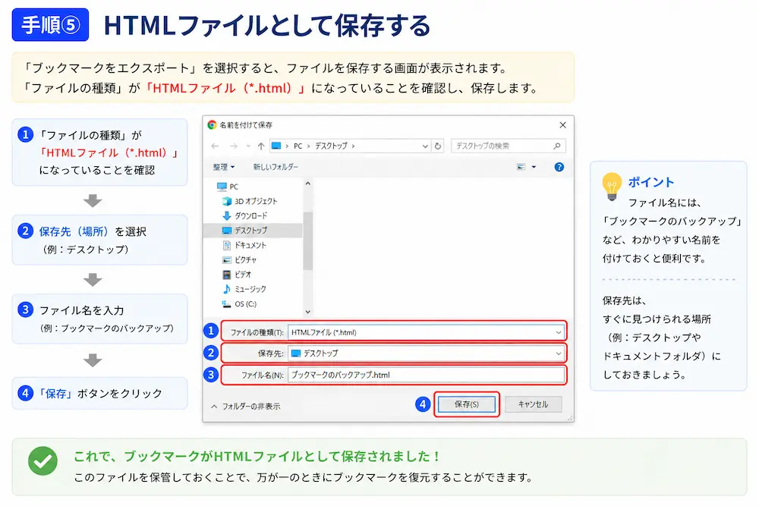Expand the address bar path dropdown
This screenshot has height=506, width=759.
click(x=425, y=146)
